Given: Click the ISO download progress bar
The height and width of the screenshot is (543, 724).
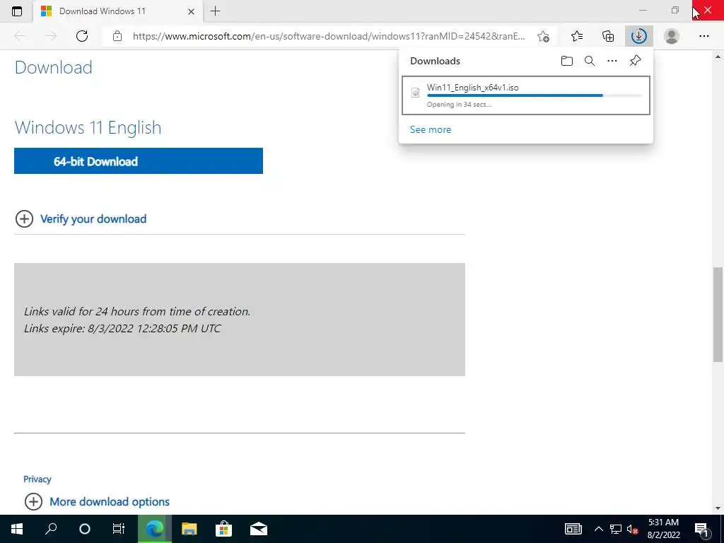Looking at the screenshot, I should 535,95.
